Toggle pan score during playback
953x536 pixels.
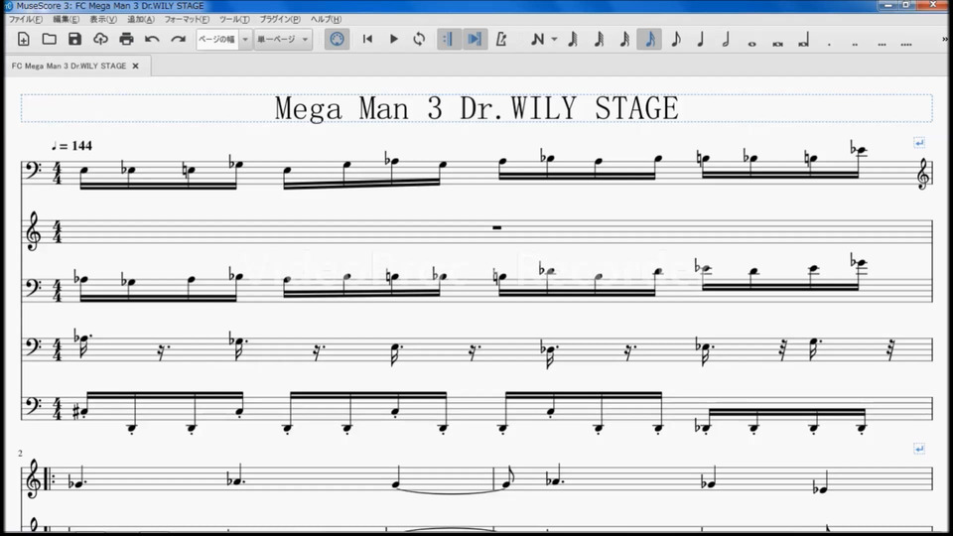[475, 40]
